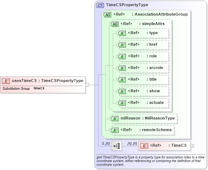This screenshot has width=208, height=170.
Task: Click the E icon of TimeCS reference
Action: coord(144,146)
